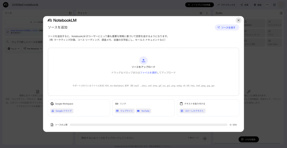Click the 0 個のソース label
This screenshot has height=148, width=287.
coord(193,138)
